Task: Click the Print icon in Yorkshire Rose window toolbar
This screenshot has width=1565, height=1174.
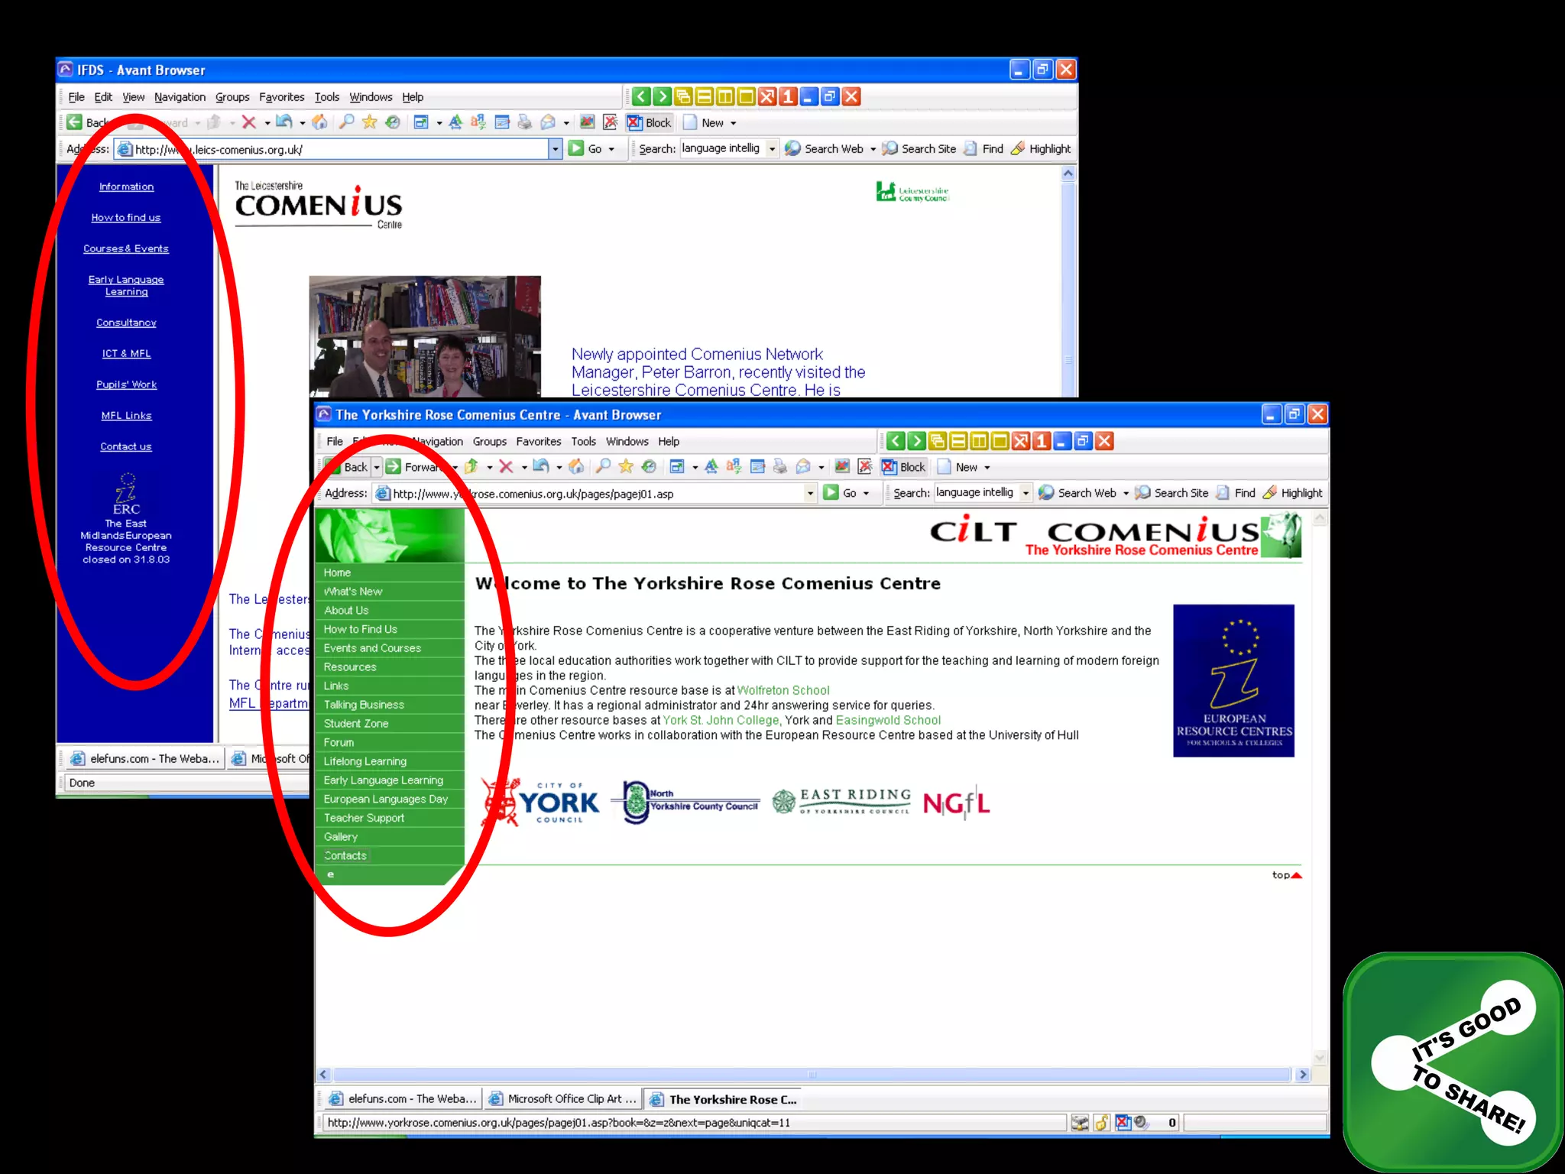Action: click(x=779, y=467)
